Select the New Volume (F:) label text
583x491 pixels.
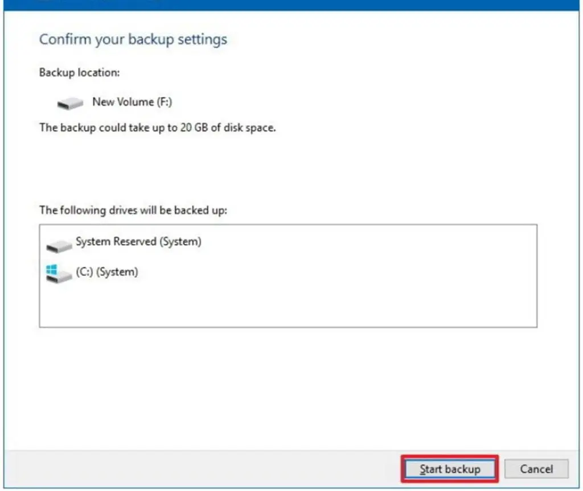[132, 102]
